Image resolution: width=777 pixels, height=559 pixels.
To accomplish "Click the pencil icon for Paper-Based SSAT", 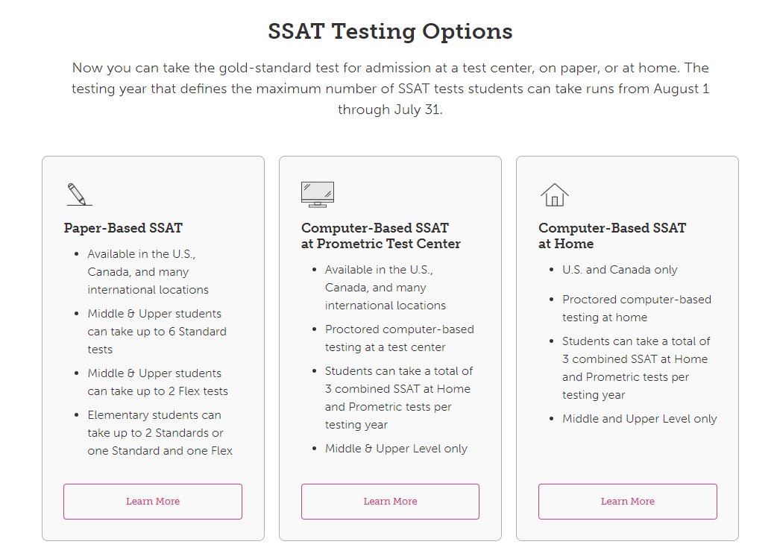I will (x=79, y=194).
